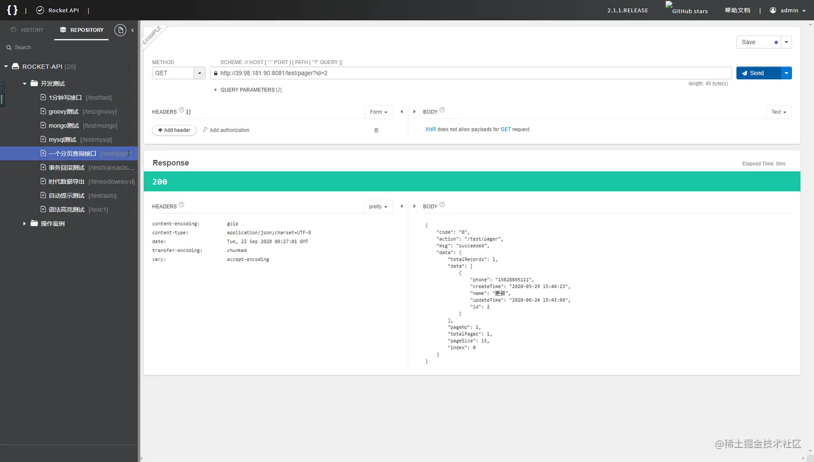The width and height of the screenshot is (814, 462).
Task: Click the curly braces logo icon
Action: click(x=12, y=10)
